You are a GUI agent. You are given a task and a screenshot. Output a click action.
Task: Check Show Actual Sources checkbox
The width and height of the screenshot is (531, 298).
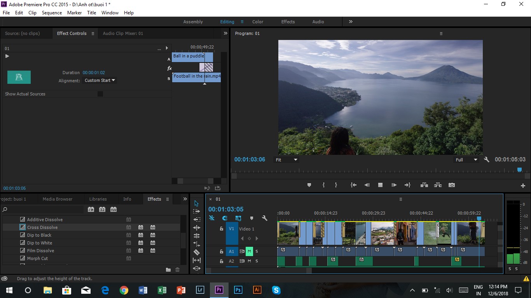[100, 94]
